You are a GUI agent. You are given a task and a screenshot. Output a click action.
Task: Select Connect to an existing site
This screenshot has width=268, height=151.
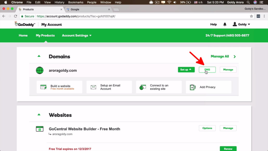point(159,87)
